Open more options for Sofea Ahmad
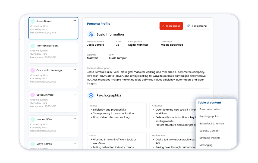Screen dimensions: 258x163 75,94
